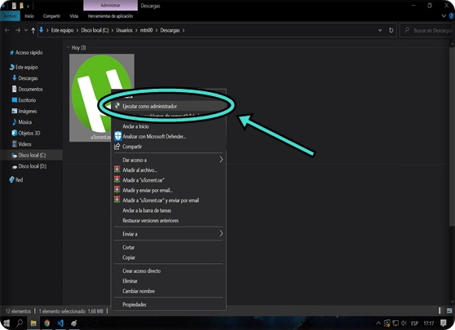Collapse the 'Hoy (3)' group chevron
The height and width of the screenshot is (330, 455).
tap(68, 47)
